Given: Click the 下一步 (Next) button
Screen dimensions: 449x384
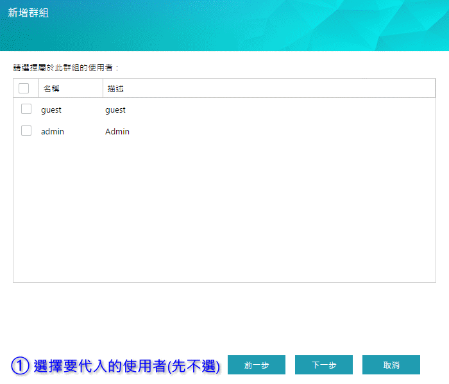Looking at the screenshot, I should 323,365.
